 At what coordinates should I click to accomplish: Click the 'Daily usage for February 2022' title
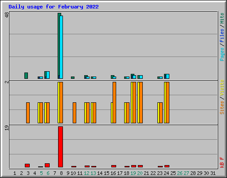[54, 7]
